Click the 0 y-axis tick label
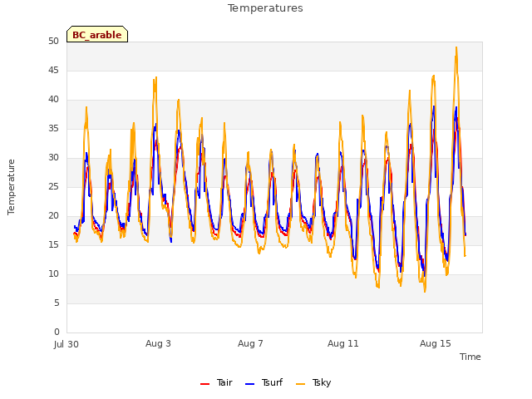This screenshot has width=532, height=399. coord(57,332)
